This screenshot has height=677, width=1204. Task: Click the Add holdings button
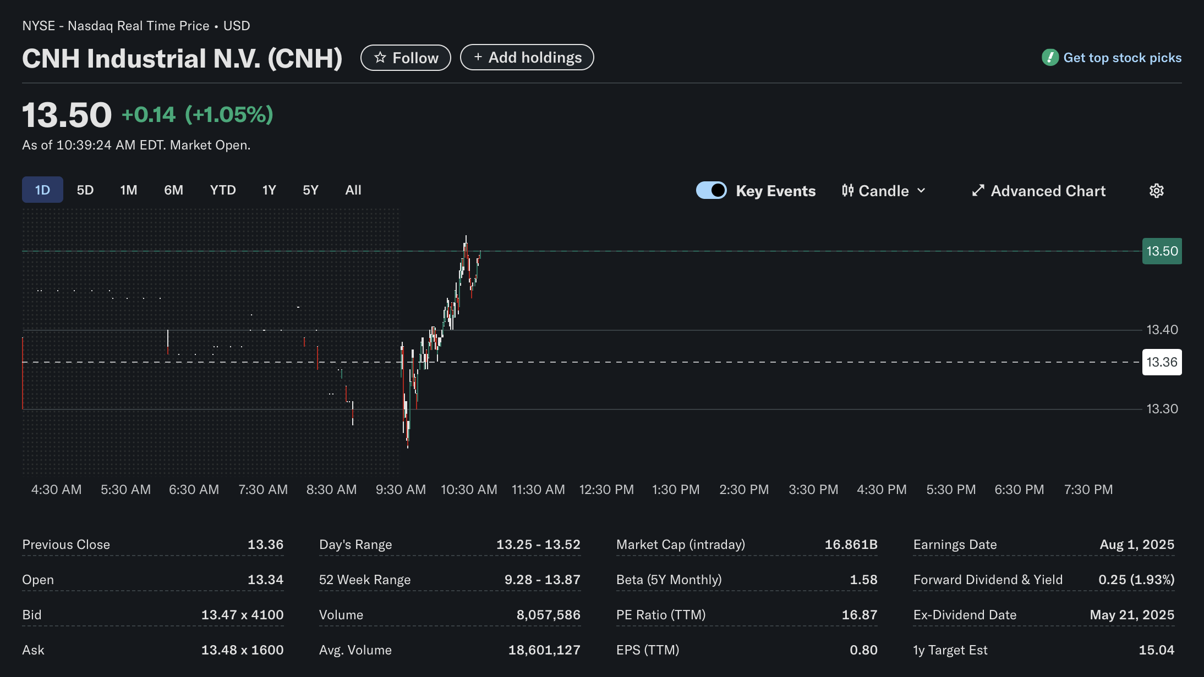tap(527, 57)
